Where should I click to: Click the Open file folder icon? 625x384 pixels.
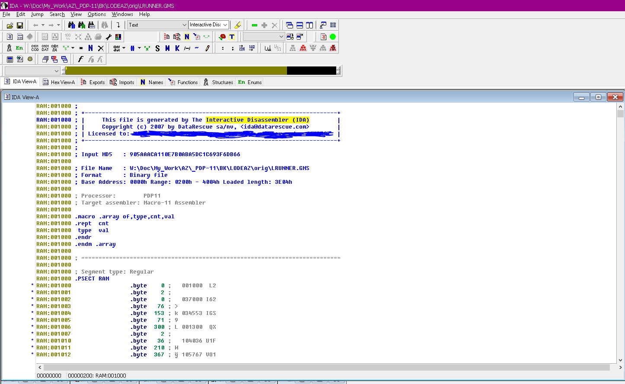(x=10, y=25)
